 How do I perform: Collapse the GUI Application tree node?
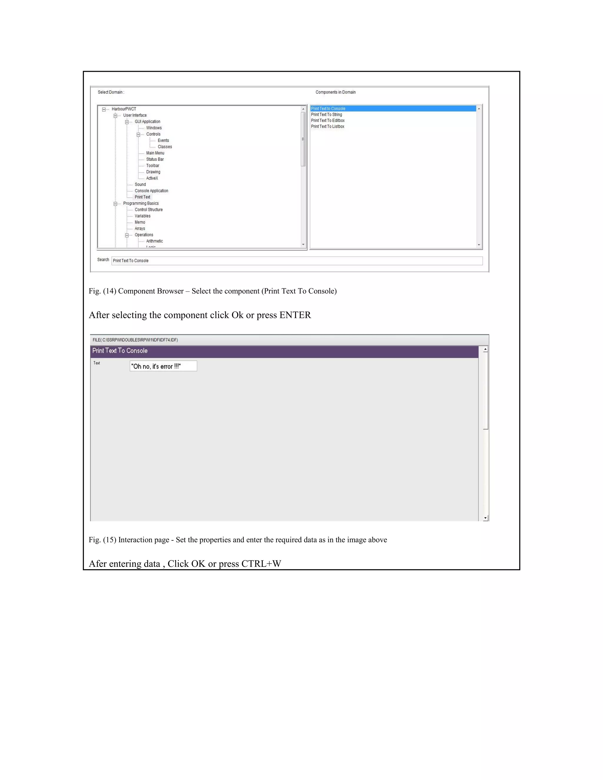[127, 122]
